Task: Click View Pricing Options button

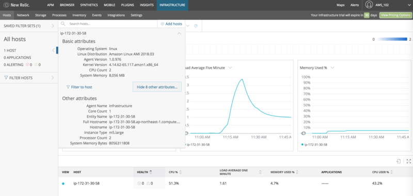Action: pyautogui.click(x=395, y=15)
